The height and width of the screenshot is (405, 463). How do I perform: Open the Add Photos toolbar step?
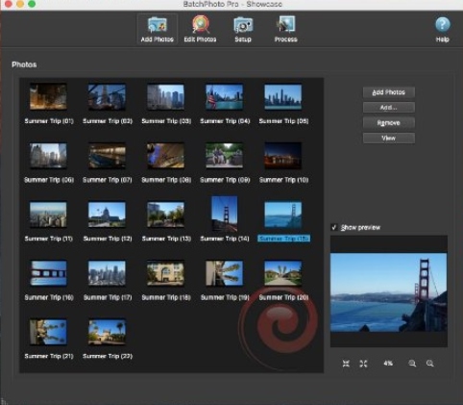[157, 29]
